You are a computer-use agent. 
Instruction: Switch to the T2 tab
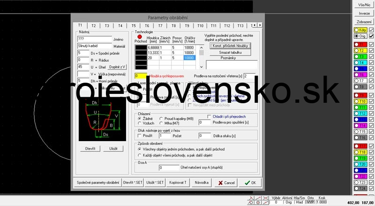[93, 26]
